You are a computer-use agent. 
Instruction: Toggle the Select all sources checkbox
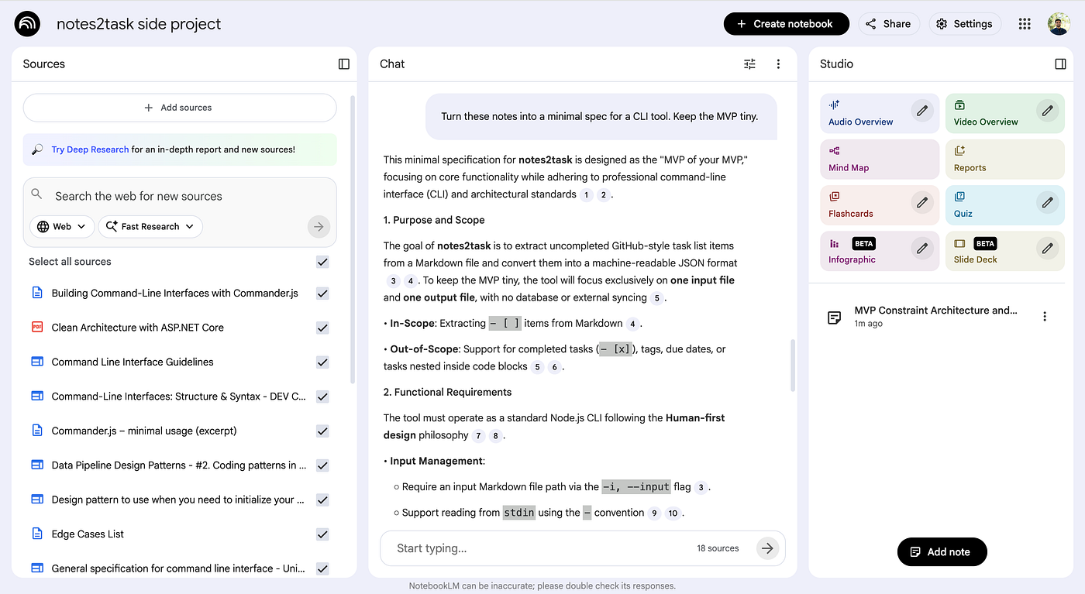pos(322,262)
